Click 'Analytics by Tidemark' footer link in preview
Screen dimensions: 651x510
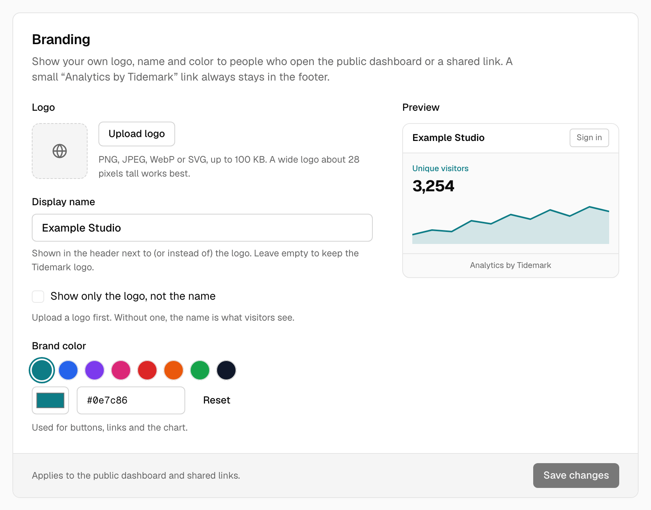[510, 265]
